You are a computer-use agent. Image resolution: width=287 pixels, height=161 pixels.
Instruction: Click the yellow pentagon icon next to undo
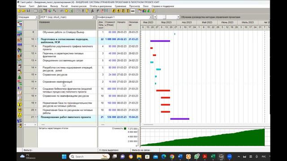point(66,11)
